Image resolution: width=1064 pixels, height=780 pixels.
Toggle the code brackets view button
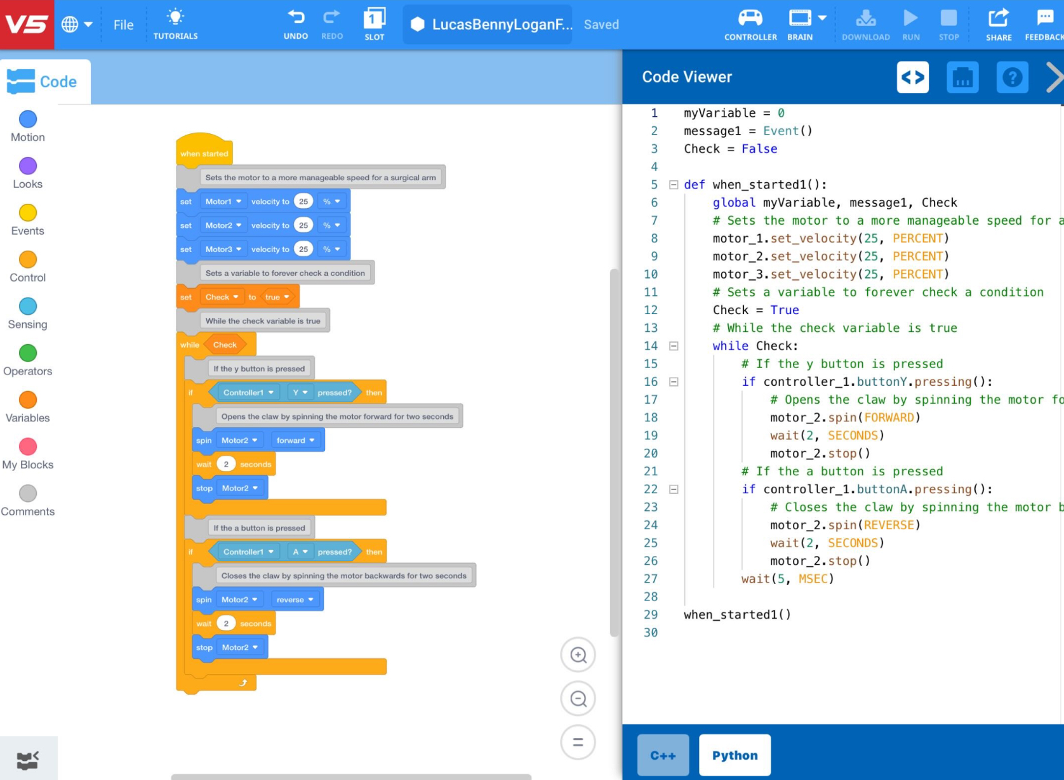913,77
